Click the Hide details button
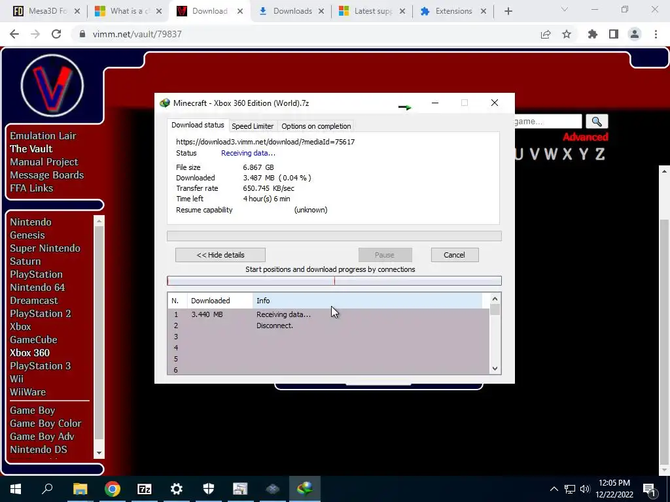 (x=220, y=255)
